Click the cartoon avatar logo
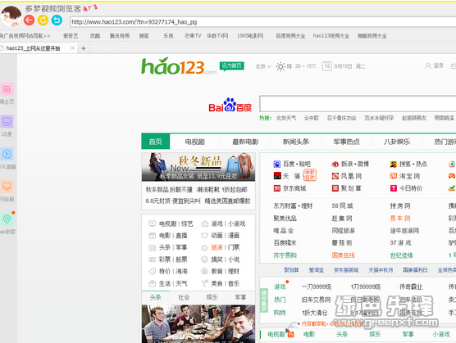Screen dimensions: 456x343 click(x=11, y=16)
